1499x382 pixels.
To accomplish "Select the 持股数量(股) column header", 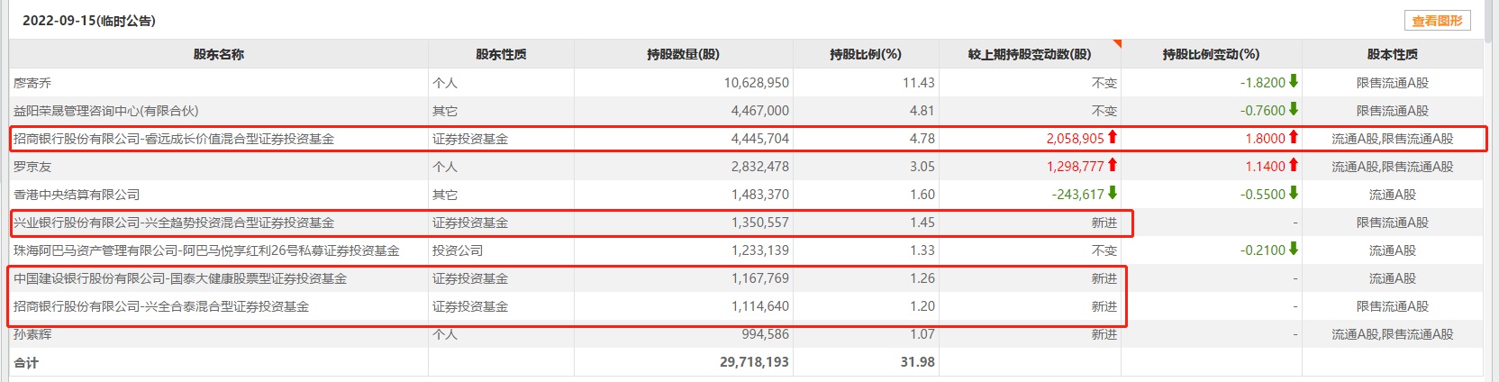I will pyautogui.click(x=683, y=54).
